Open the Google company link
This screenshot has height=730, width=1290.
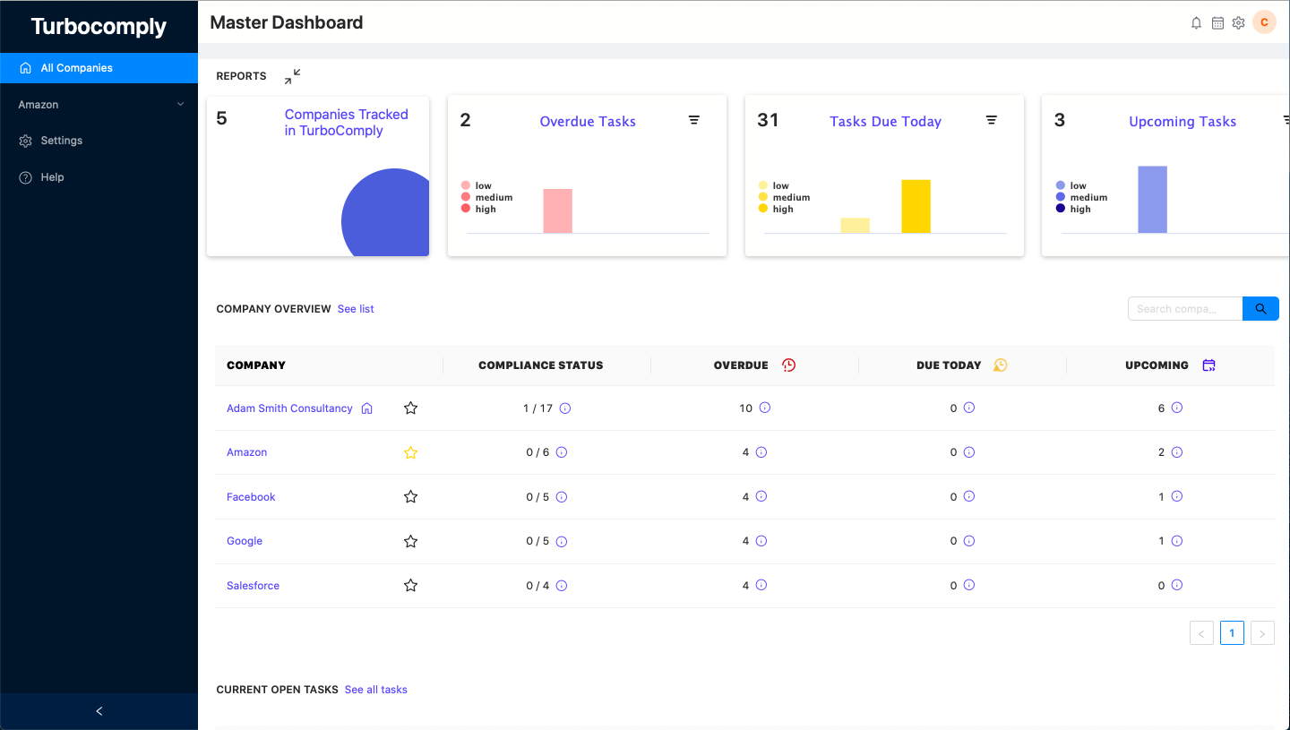pyautogui.click(x=245, y=541)
